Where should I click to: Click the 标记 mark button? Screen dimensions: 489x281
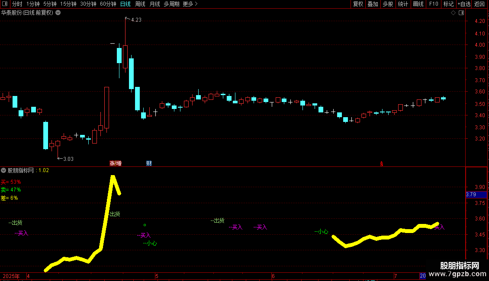coord(448,4)
